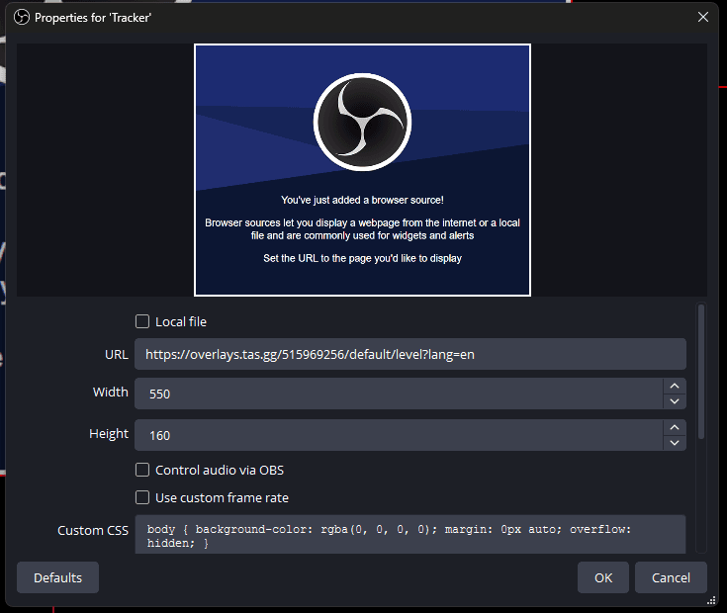
Task: Click the Width value field
Action: tap(399, 394)
